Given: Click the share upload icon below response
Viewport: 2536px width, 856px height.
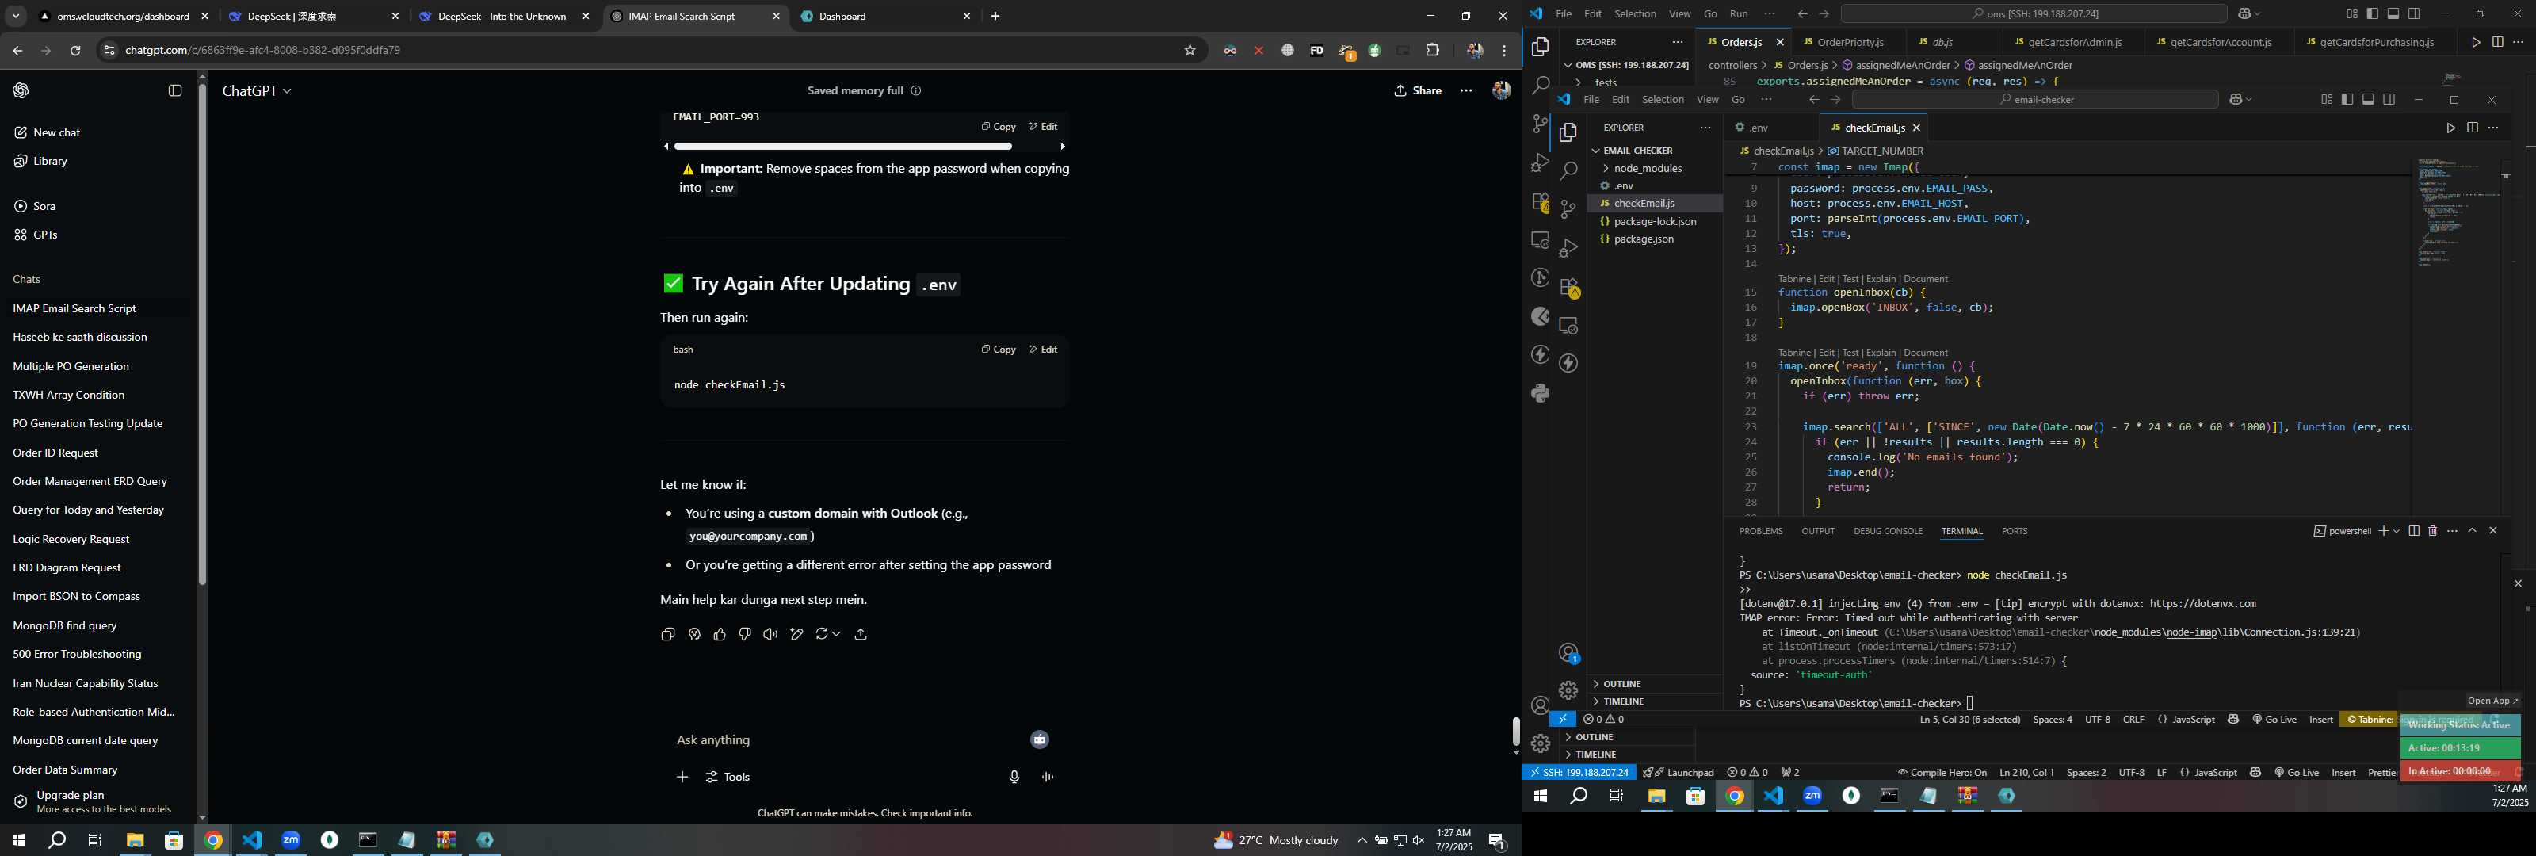Looking at the screenshot, I should click(861, 634).
